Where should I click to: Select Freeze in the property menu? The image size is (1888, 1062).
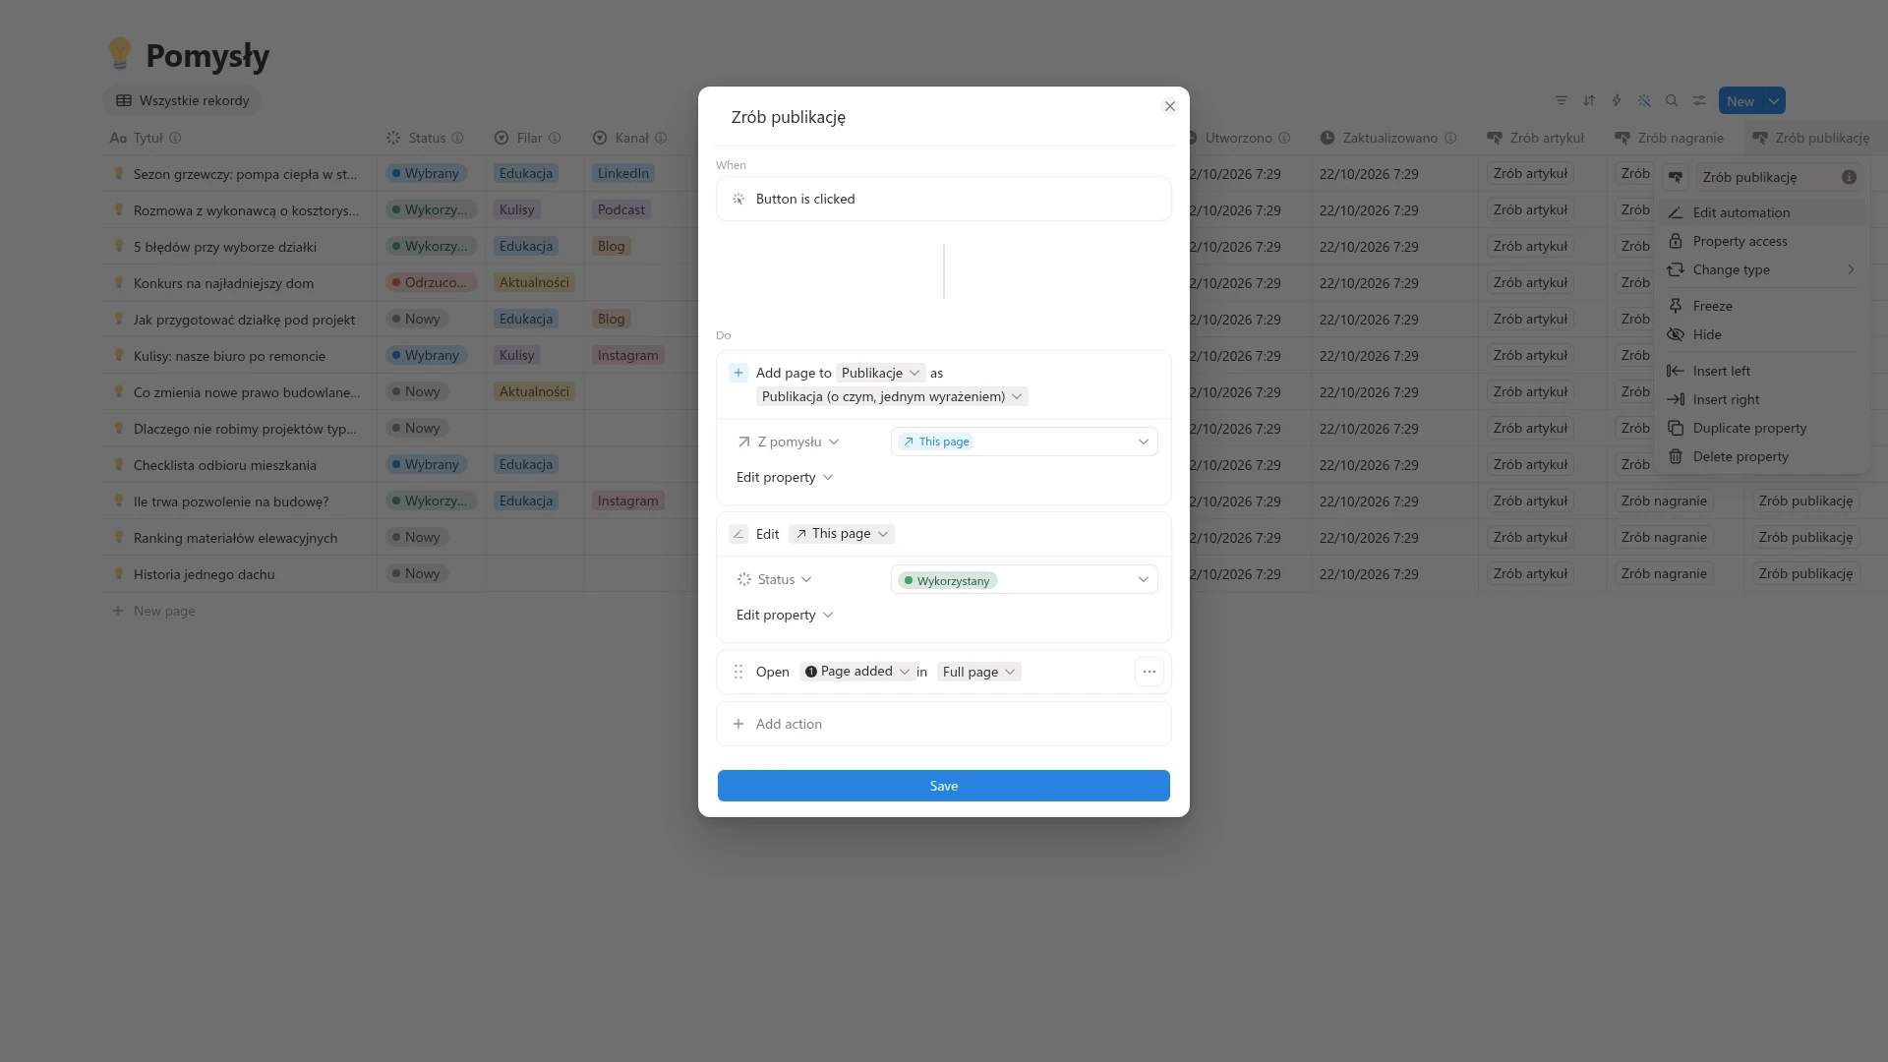point(1762,306)
